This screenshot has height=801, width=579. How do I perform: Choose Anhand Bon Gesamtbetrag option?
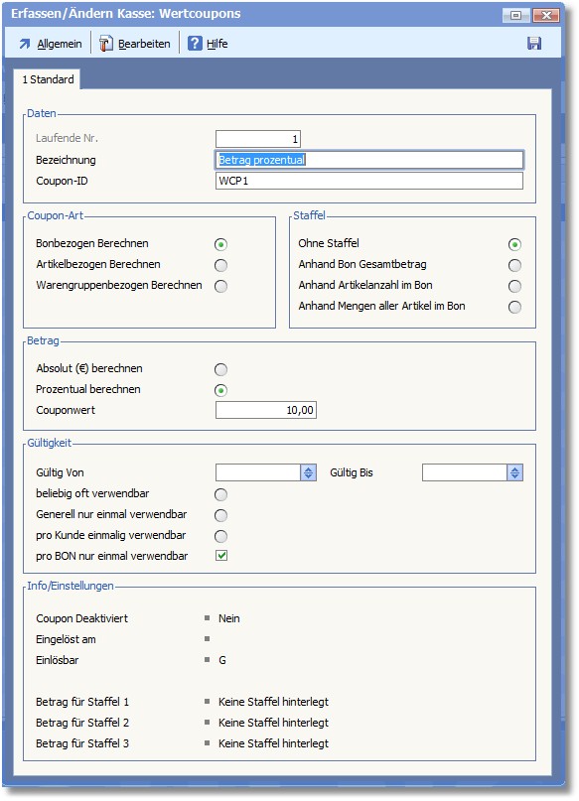(514, 266)
